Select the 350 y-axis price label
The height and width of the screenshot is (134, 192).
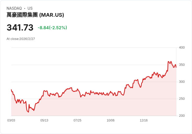182,65
